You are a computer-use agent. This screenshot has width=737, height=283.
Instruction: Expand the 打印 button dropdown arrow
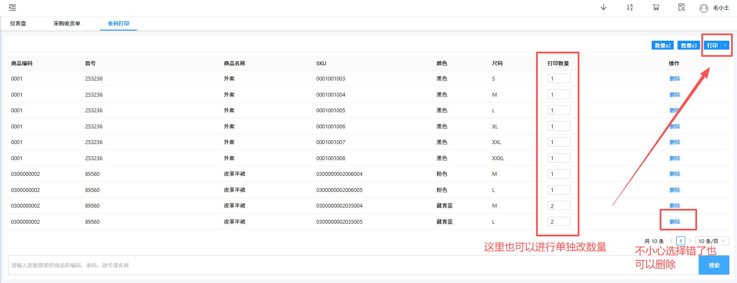pyautogui.click(x=725, y=45)
